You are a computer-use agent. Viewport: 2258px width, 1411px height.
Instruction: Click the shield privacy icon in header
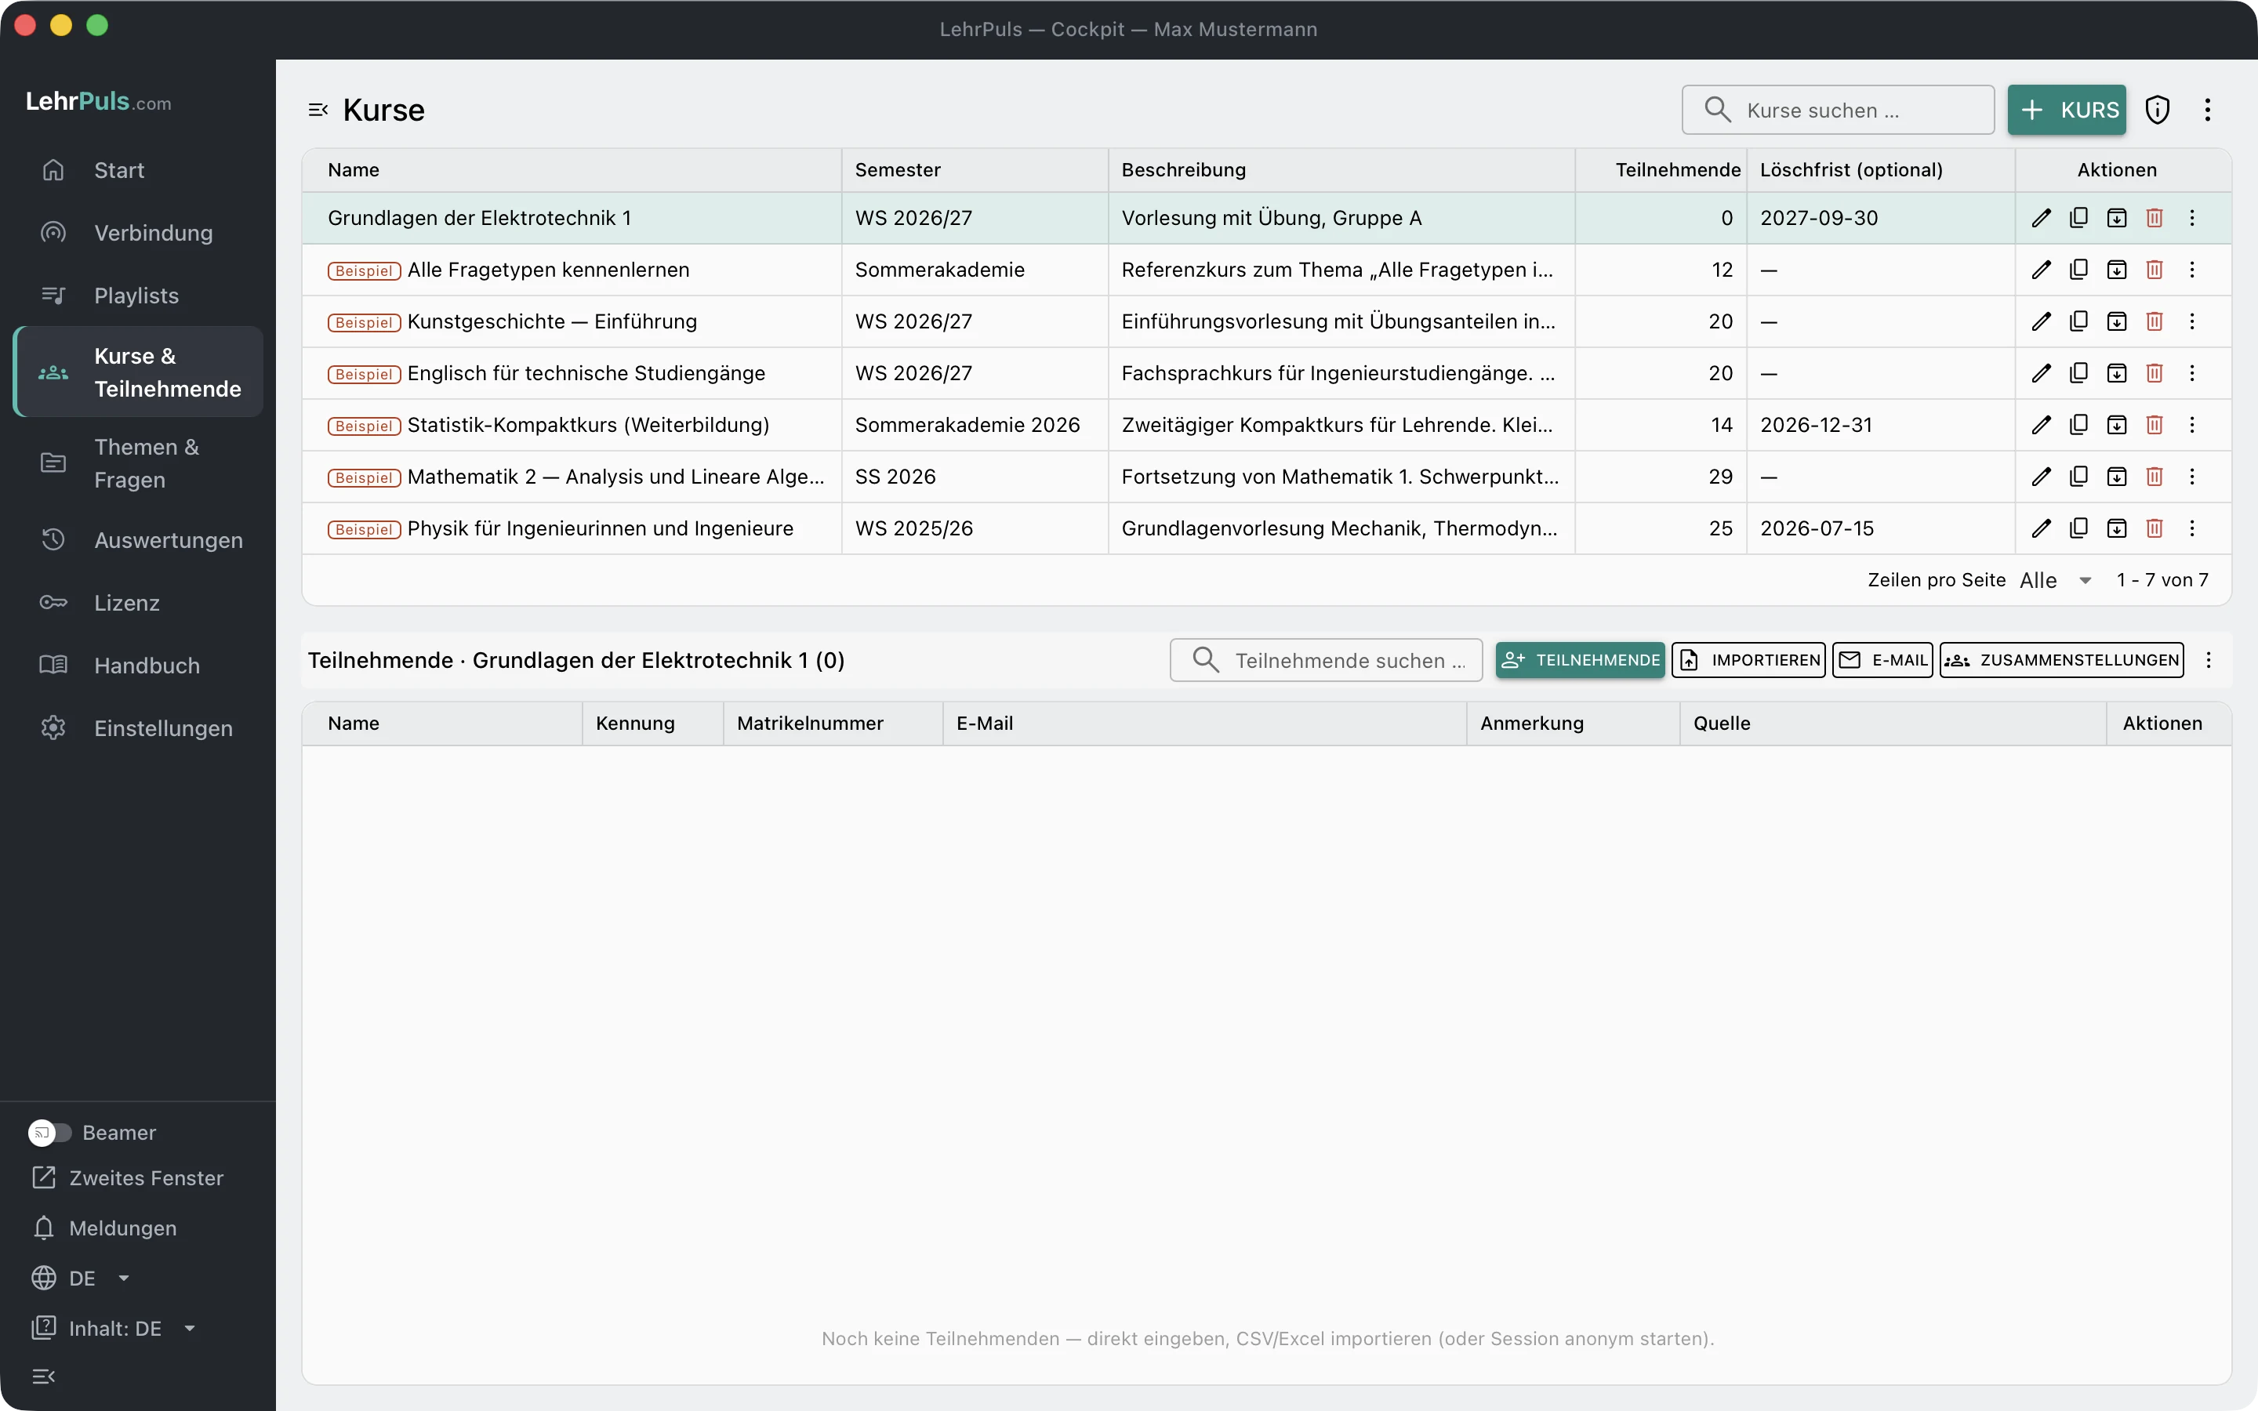[x=2157, y=110]
